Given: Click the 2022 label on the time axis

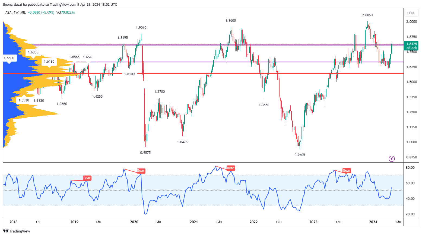Looking at the screenshot, I should coord(253,222).
